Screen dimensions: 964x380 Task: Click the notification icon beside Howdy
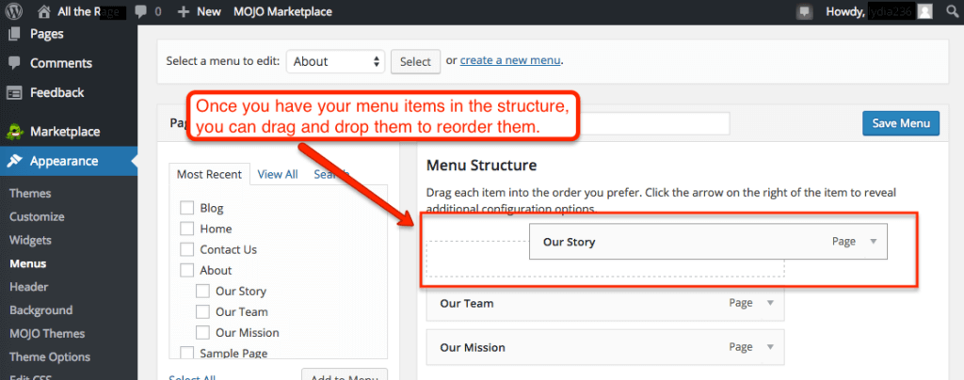pos(804,11)
